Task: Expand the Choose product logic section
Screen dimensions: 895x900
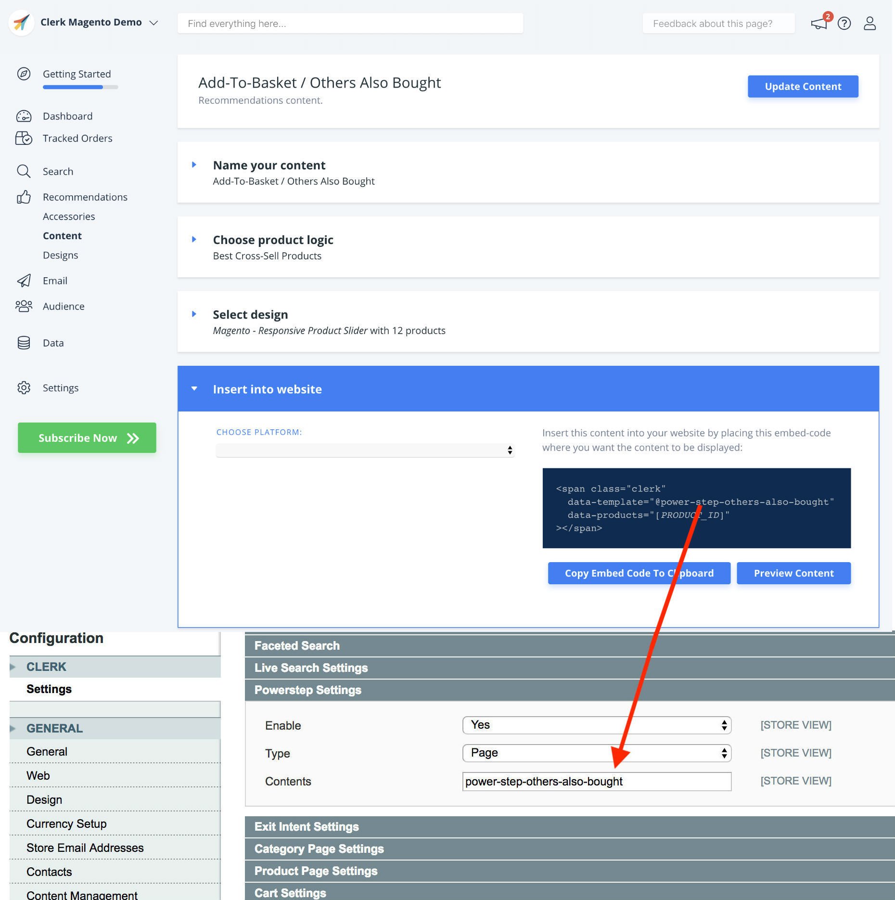Action: coord(194,240)
